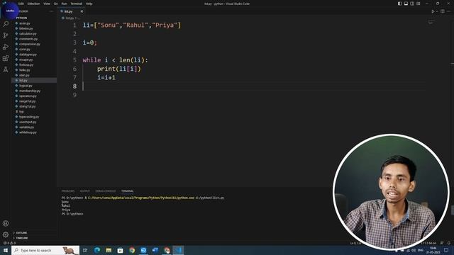The height and width of the screenshot is (255, 454).
Task: Open Explorer panel more actions ellipsis
Action: [x=52, y=11]
